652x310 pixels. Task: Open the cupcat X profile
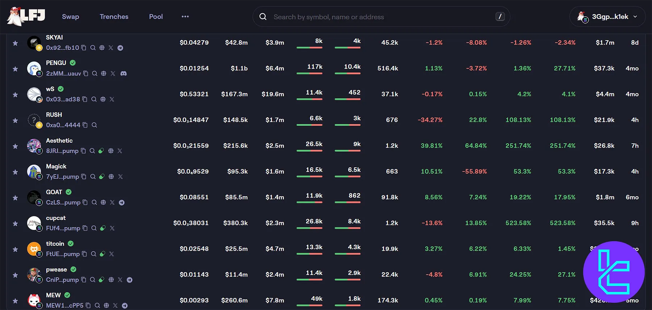(x=112, y=228)
